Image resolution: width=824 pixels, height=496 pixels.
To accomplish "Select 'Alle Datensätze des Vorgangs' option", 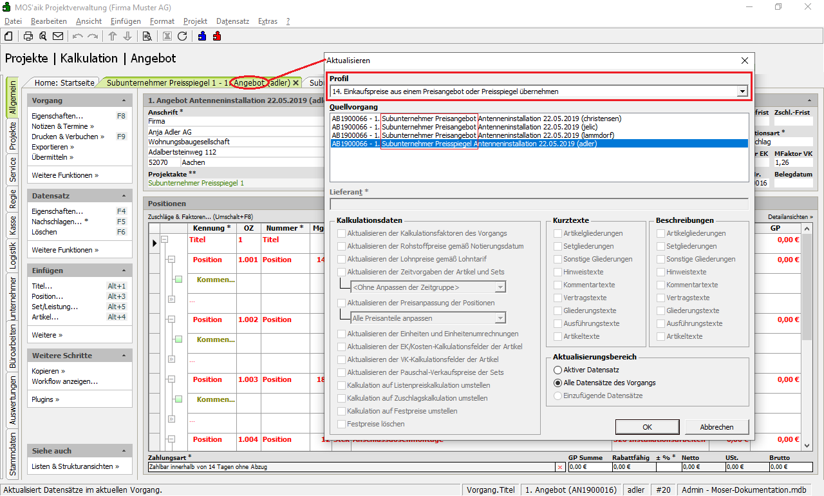I will tap(557, 383).
